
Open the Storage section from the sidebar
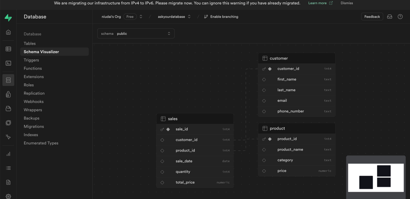point(8,108)
